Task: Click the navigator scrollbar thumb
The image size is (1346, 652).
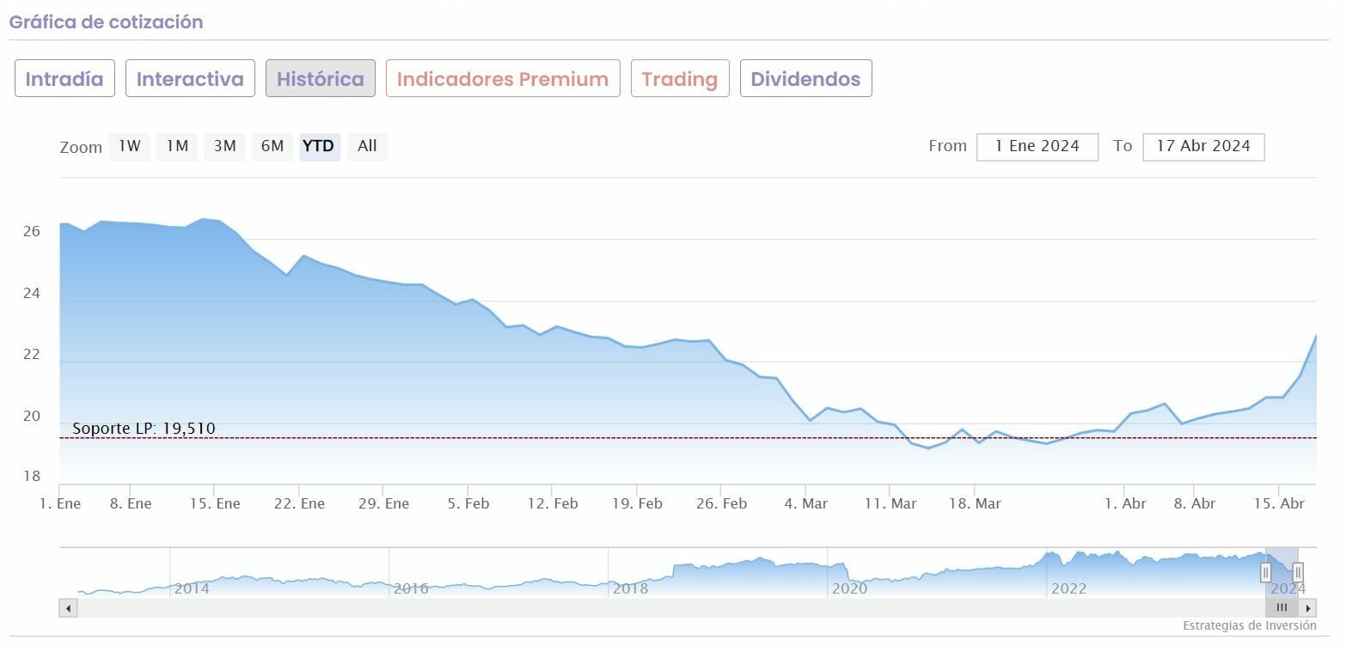Action: tap(1282, 608)
